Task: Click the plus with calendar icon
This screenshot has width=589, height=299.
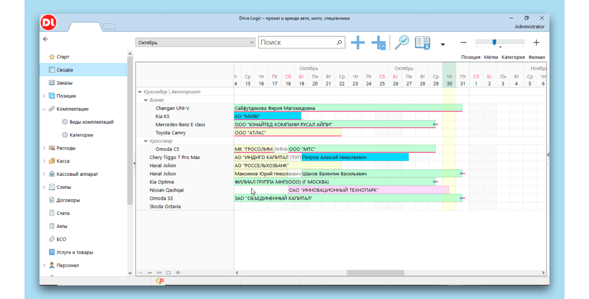Action: [x=379, y=43]
